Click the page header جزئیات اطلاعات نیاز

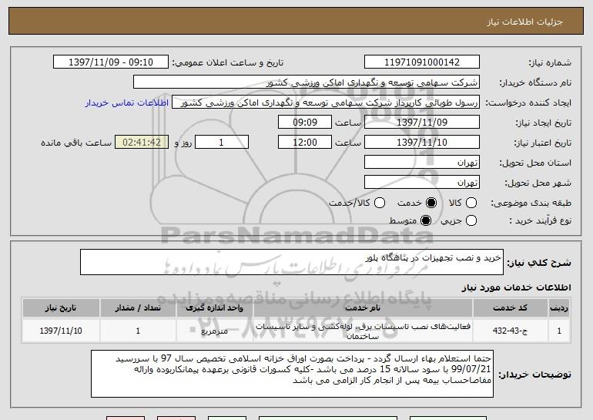524,22
